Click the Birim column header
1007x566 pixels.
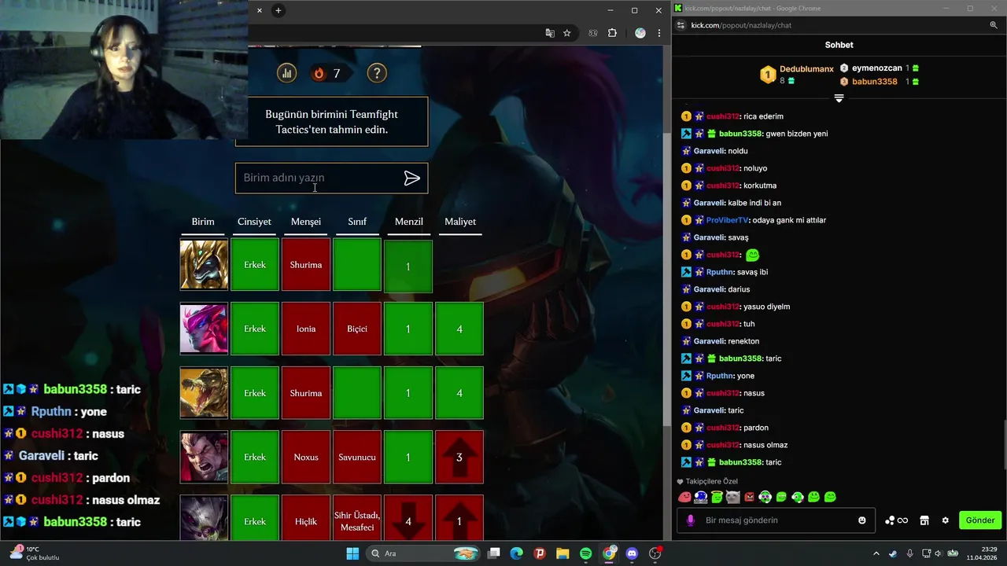pos(203,222)
